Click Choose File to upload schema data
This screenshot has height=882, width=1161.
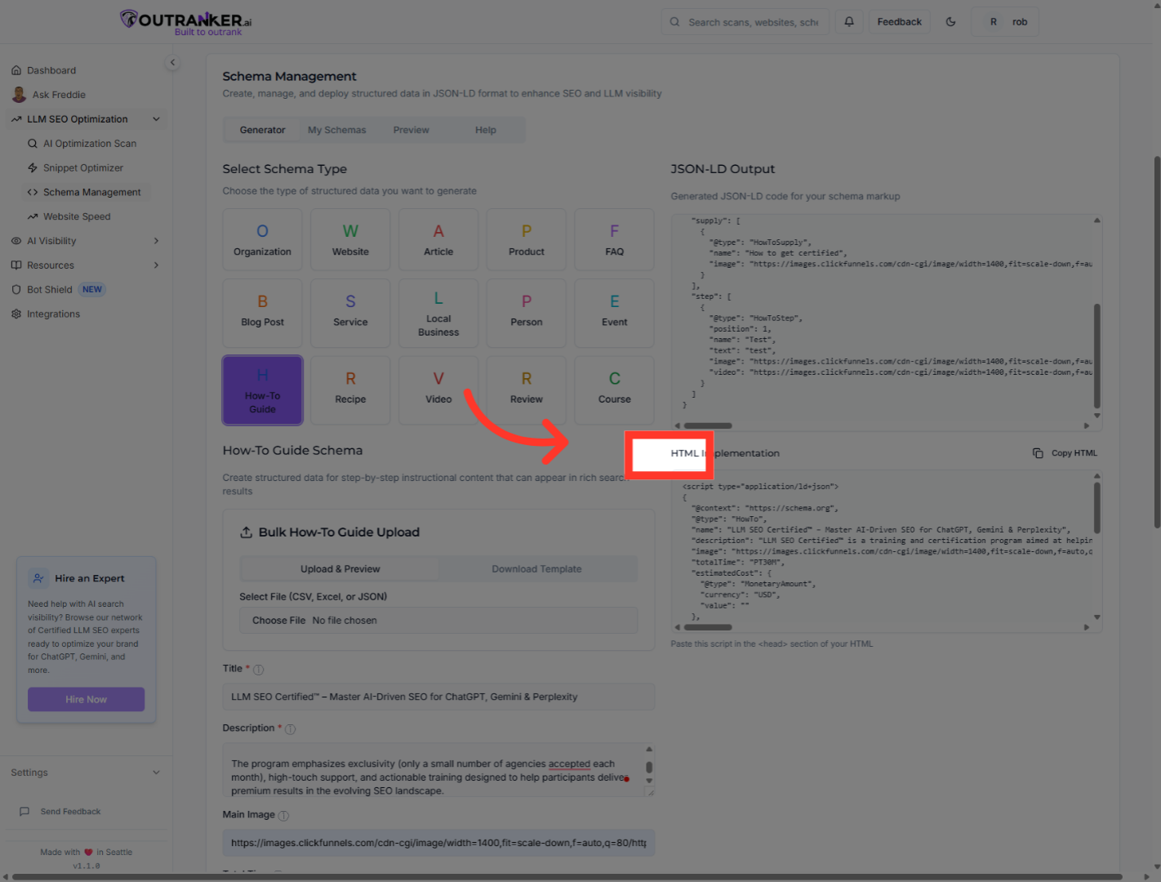pos(278,620)
